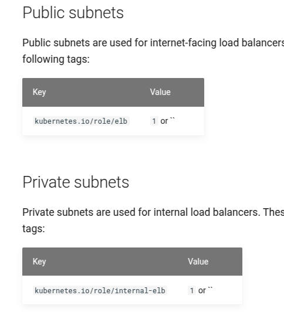Click the Value header in private subnets table
This screenshot has height=312, width=284.
(198, 262)
